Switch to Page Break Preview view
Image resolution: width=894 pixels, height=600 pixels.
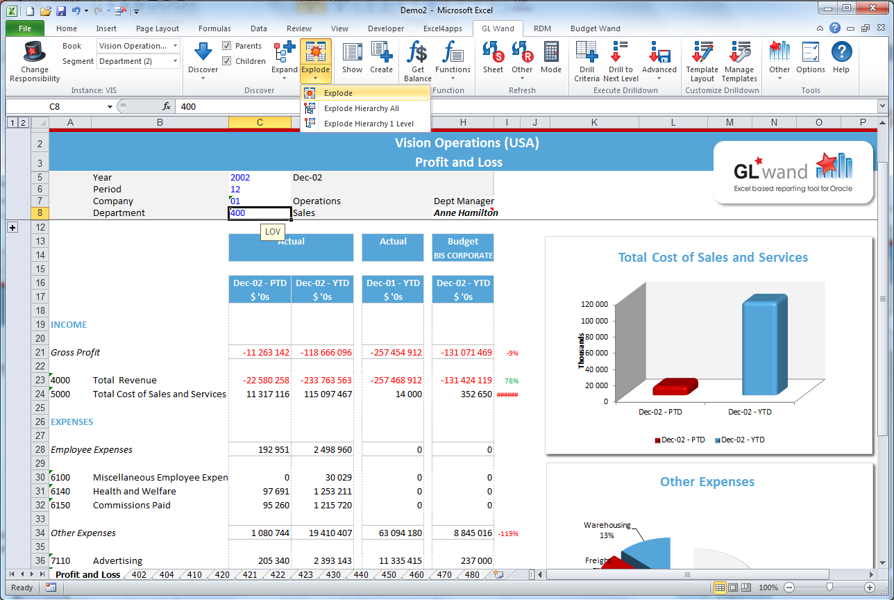(x=748, y=587)
